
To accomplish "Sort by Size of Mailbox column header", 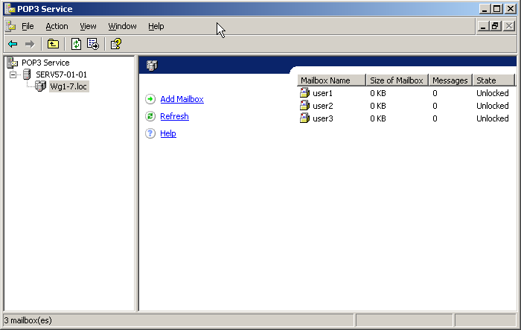I will 397,80.
